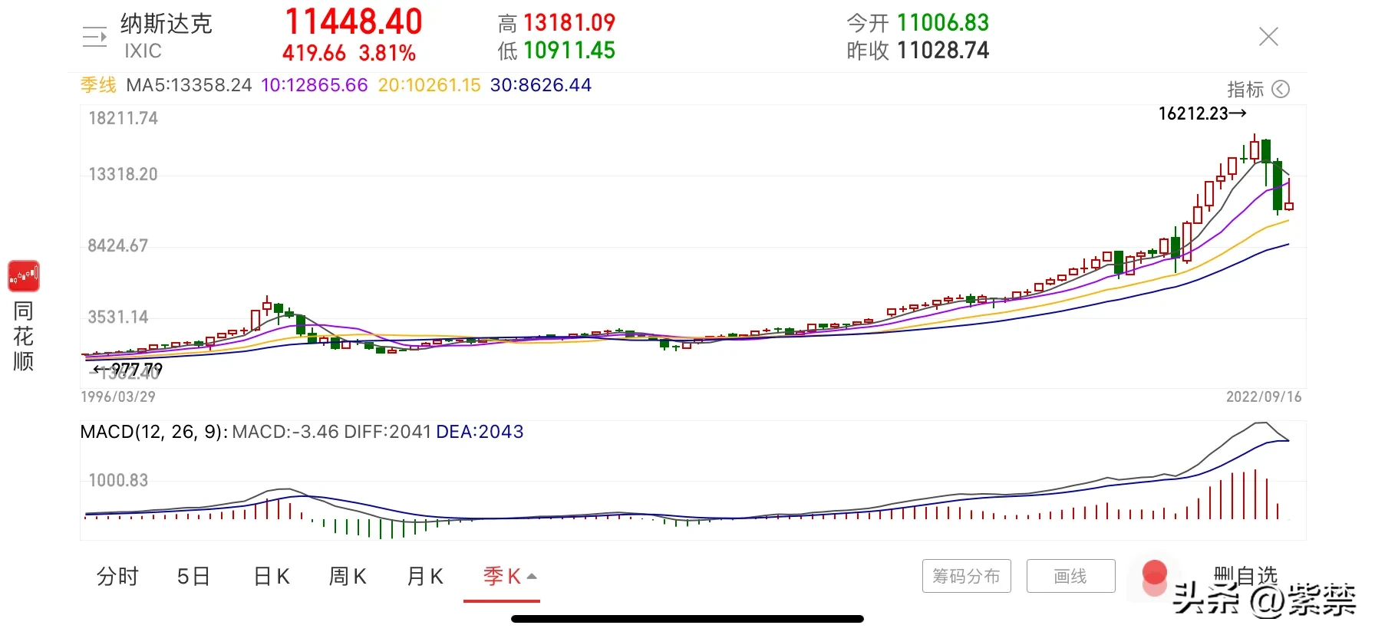Expand the 季K period dropdown

[509, 577]
